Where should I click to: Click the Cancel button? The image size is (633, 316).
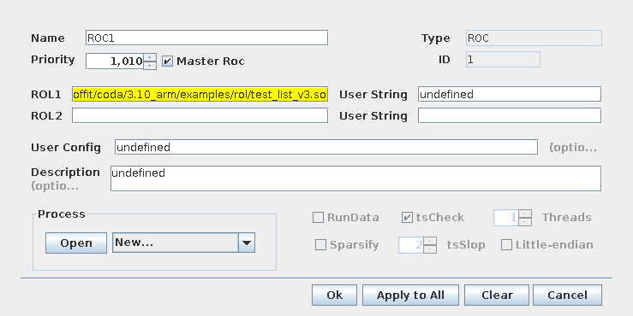point(567,295)
